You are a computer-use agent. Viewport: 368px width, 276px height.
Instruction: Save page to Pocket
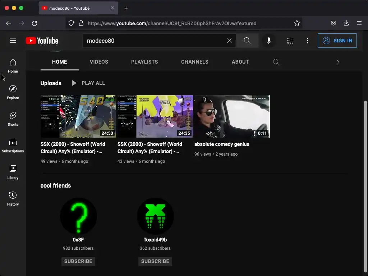coord(333,23)
